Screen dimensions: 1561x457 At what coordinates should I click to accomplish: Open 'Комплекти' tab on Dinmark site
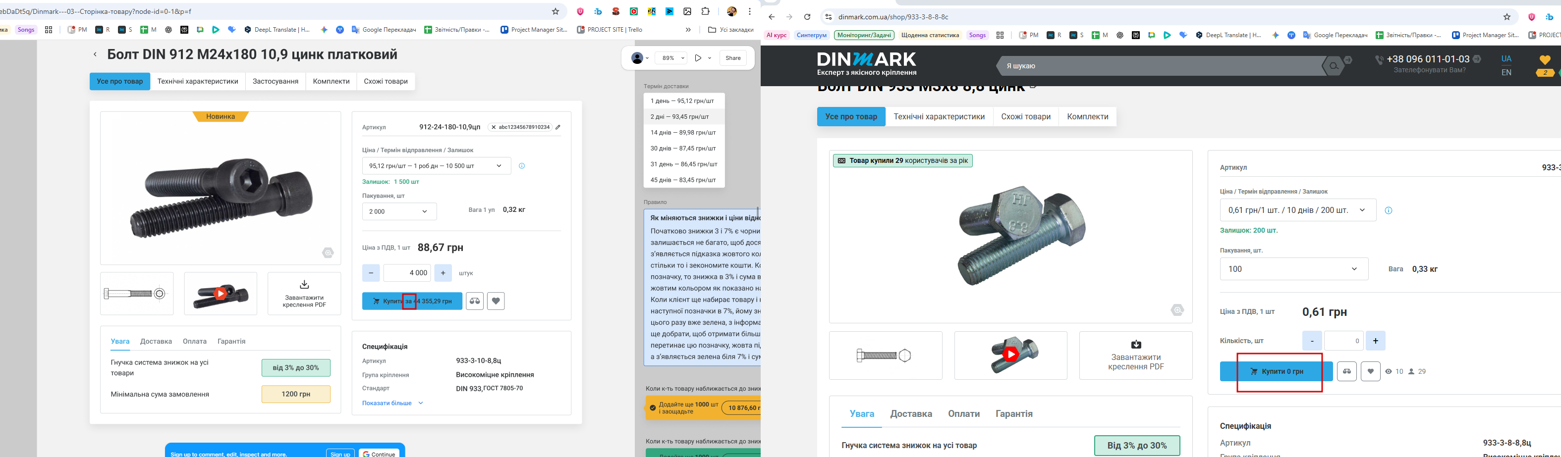(x=1088, y=117)
